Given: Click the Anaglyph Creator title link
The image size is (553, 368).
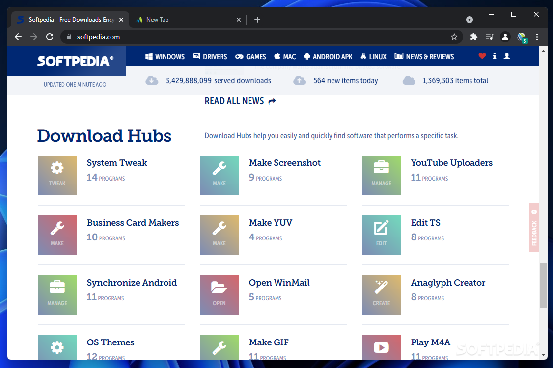Looking at the screenshot, I should (x=448, y=283).
